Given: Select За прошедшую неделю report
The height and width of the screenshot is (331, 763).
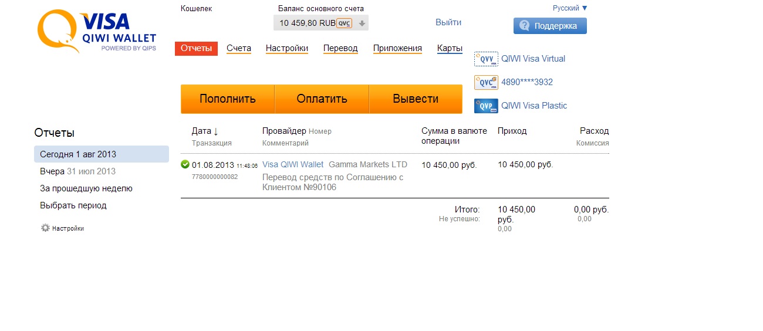Looking at the screenshot, I should click(x=86, y=188).
